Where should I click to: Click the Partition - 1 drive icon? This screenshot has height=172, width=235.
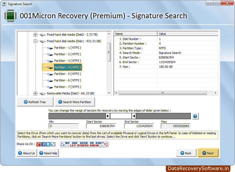[x=50, y=48]
